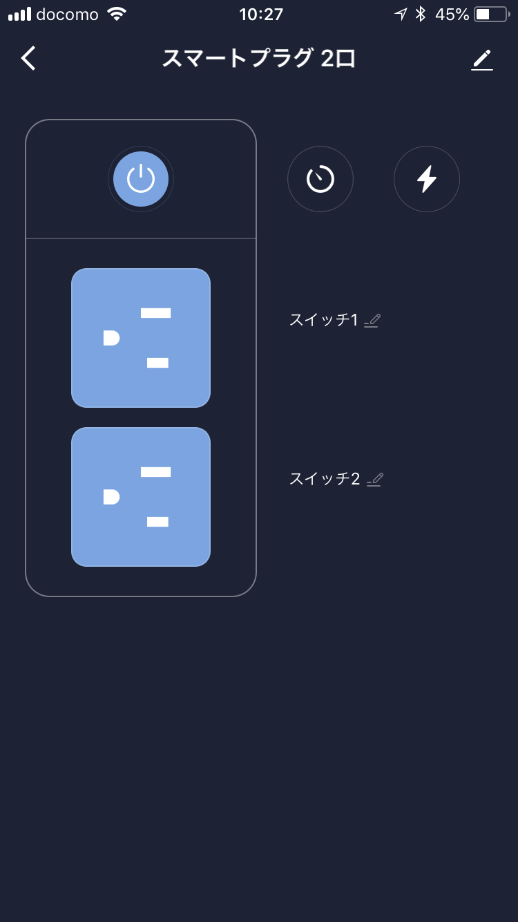The width and height of the screenshot is (518, 922).
Task: Tap the battery icon in status bar
Action: (493, 14)
